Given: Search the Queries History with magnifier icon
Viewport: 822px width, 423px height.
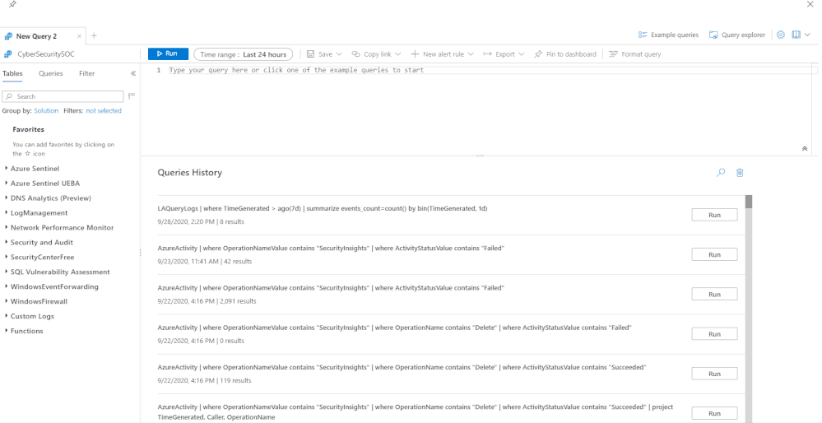Looking at the screenshot, I should (721, 173).
